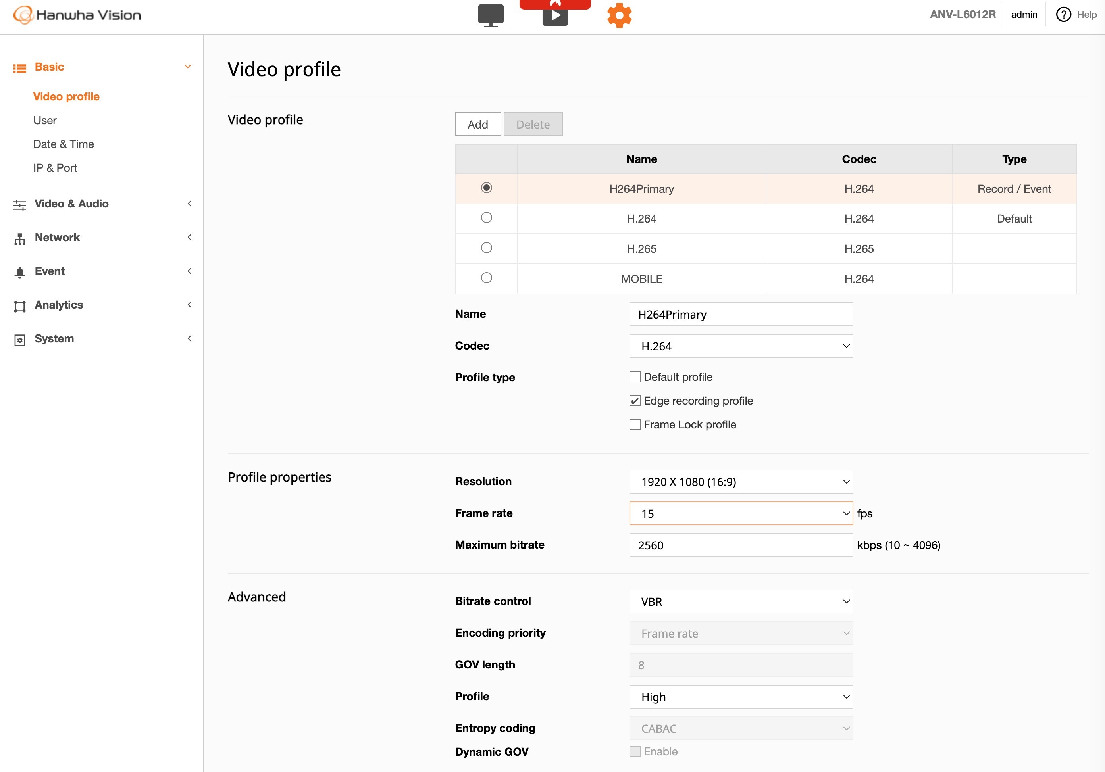
Task: Enable the Default profile checkbox
Action: (x=634, y=376)
